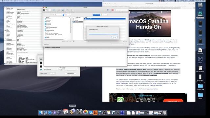
Task: Open the 'check out our guide' link
Action: click(156, 85)
